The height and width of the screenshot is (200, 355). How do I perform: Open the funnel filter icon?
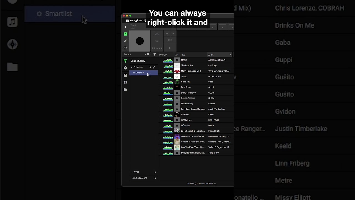(x=155, y=54)
